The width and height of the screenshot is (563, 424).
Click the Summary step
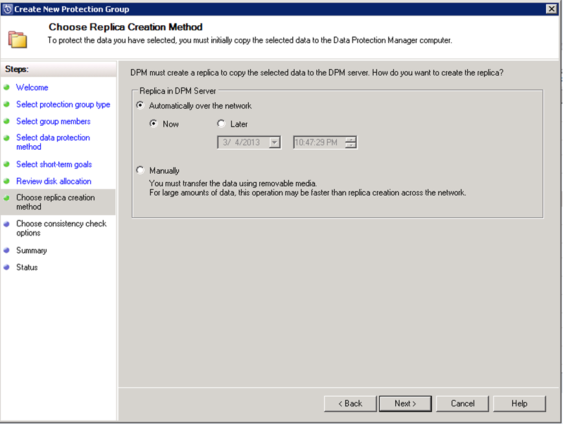pyautogui.click(x=31, y=250)
